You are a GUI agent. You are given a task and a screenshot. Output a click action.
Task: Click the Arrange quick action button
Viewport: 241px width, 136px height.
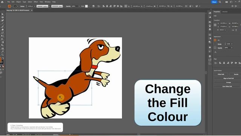[x=229, y=82]
